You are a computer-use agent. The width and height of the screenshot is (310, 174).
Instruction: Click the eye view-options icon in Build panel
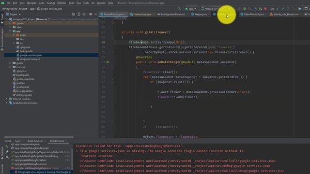(x=7, y=157)
